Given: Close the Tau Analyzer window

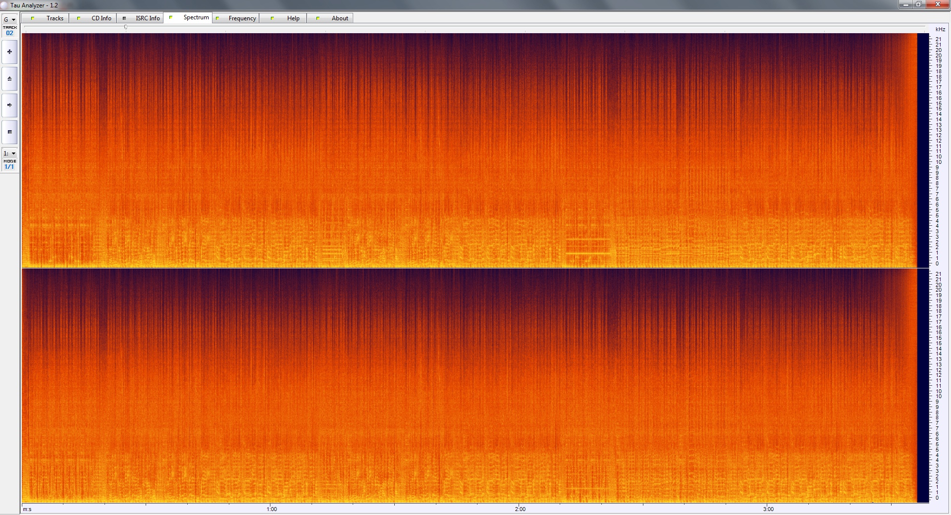Looking at the screenshot, I should coord(938,5).
